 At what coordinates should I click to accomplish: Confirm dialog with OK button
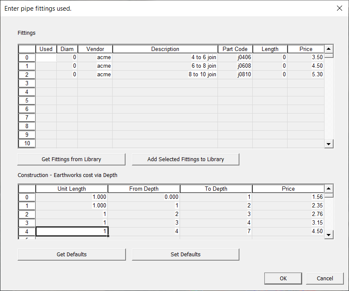pos(283,279)
